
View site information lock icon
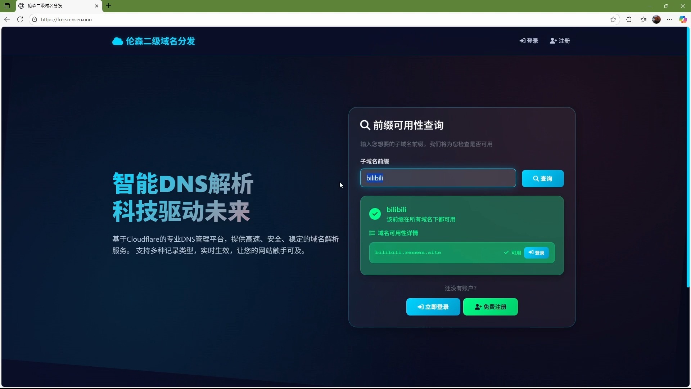pyautogui.click(x=35, y=19)
